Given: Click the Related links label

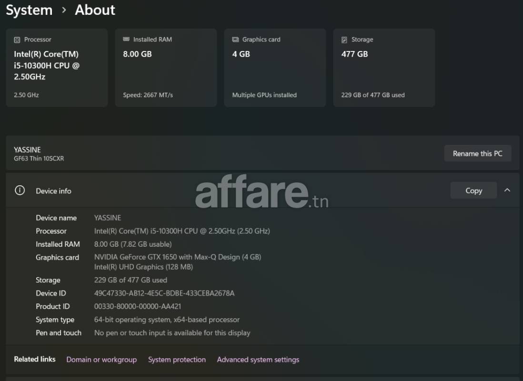Looking at the screenshot, I should point(35,359).
